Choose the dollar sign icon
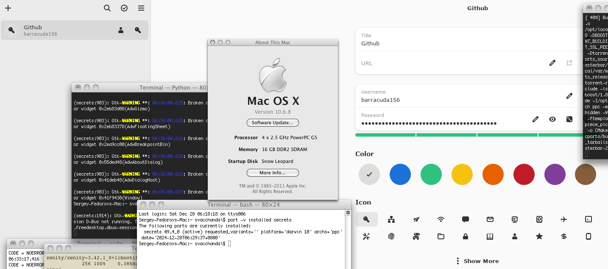The width and height of the screenshot is (608, 269). click(x=564, y=236)
